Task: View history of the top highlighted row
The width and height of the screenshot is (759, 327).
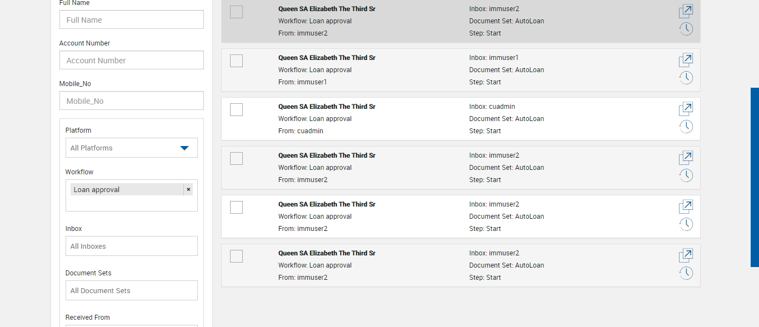Action: (686, 29)
